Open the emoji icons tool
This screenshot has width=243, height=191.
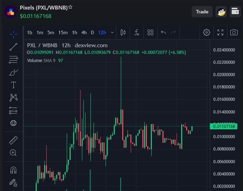(x=13, y=123)
